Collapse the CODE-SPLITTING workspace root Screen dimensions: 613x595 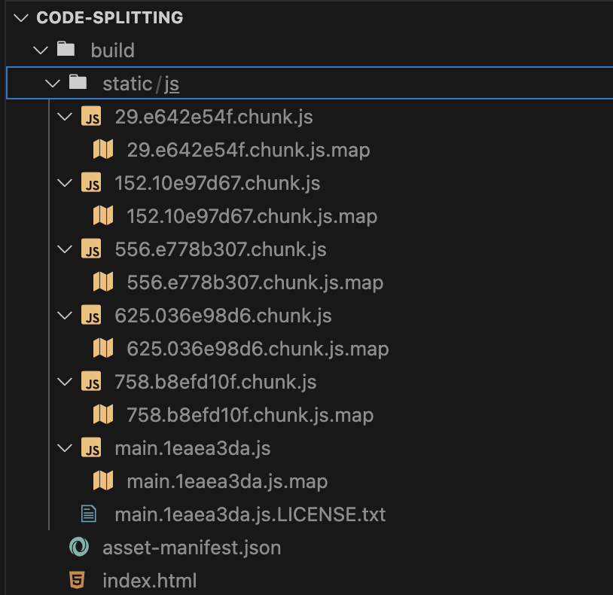pos(14,17)
